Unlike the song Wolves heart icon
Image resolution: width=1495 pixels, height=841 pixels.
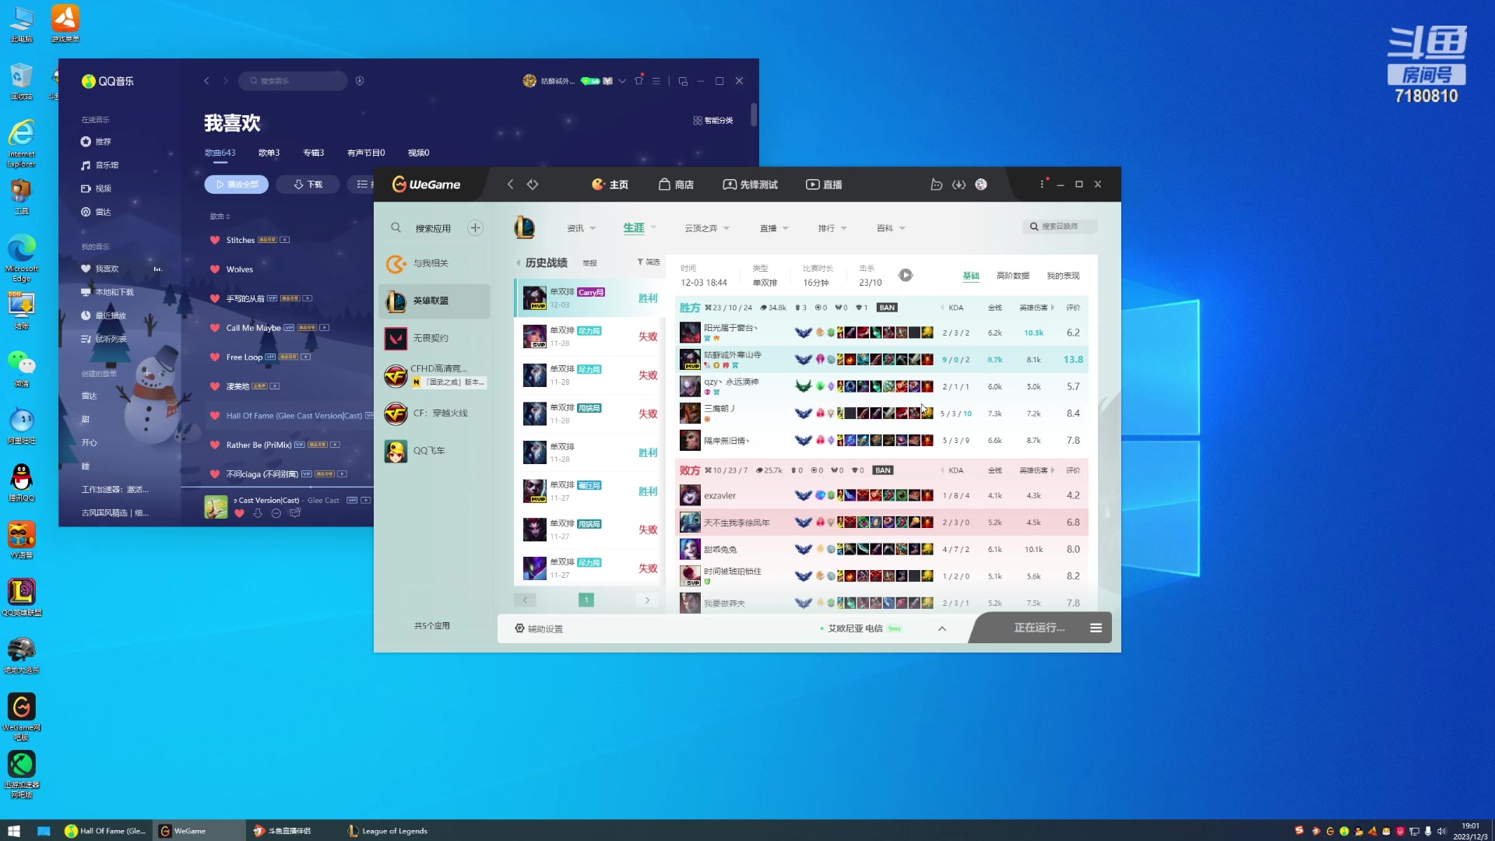coord(215,269)
